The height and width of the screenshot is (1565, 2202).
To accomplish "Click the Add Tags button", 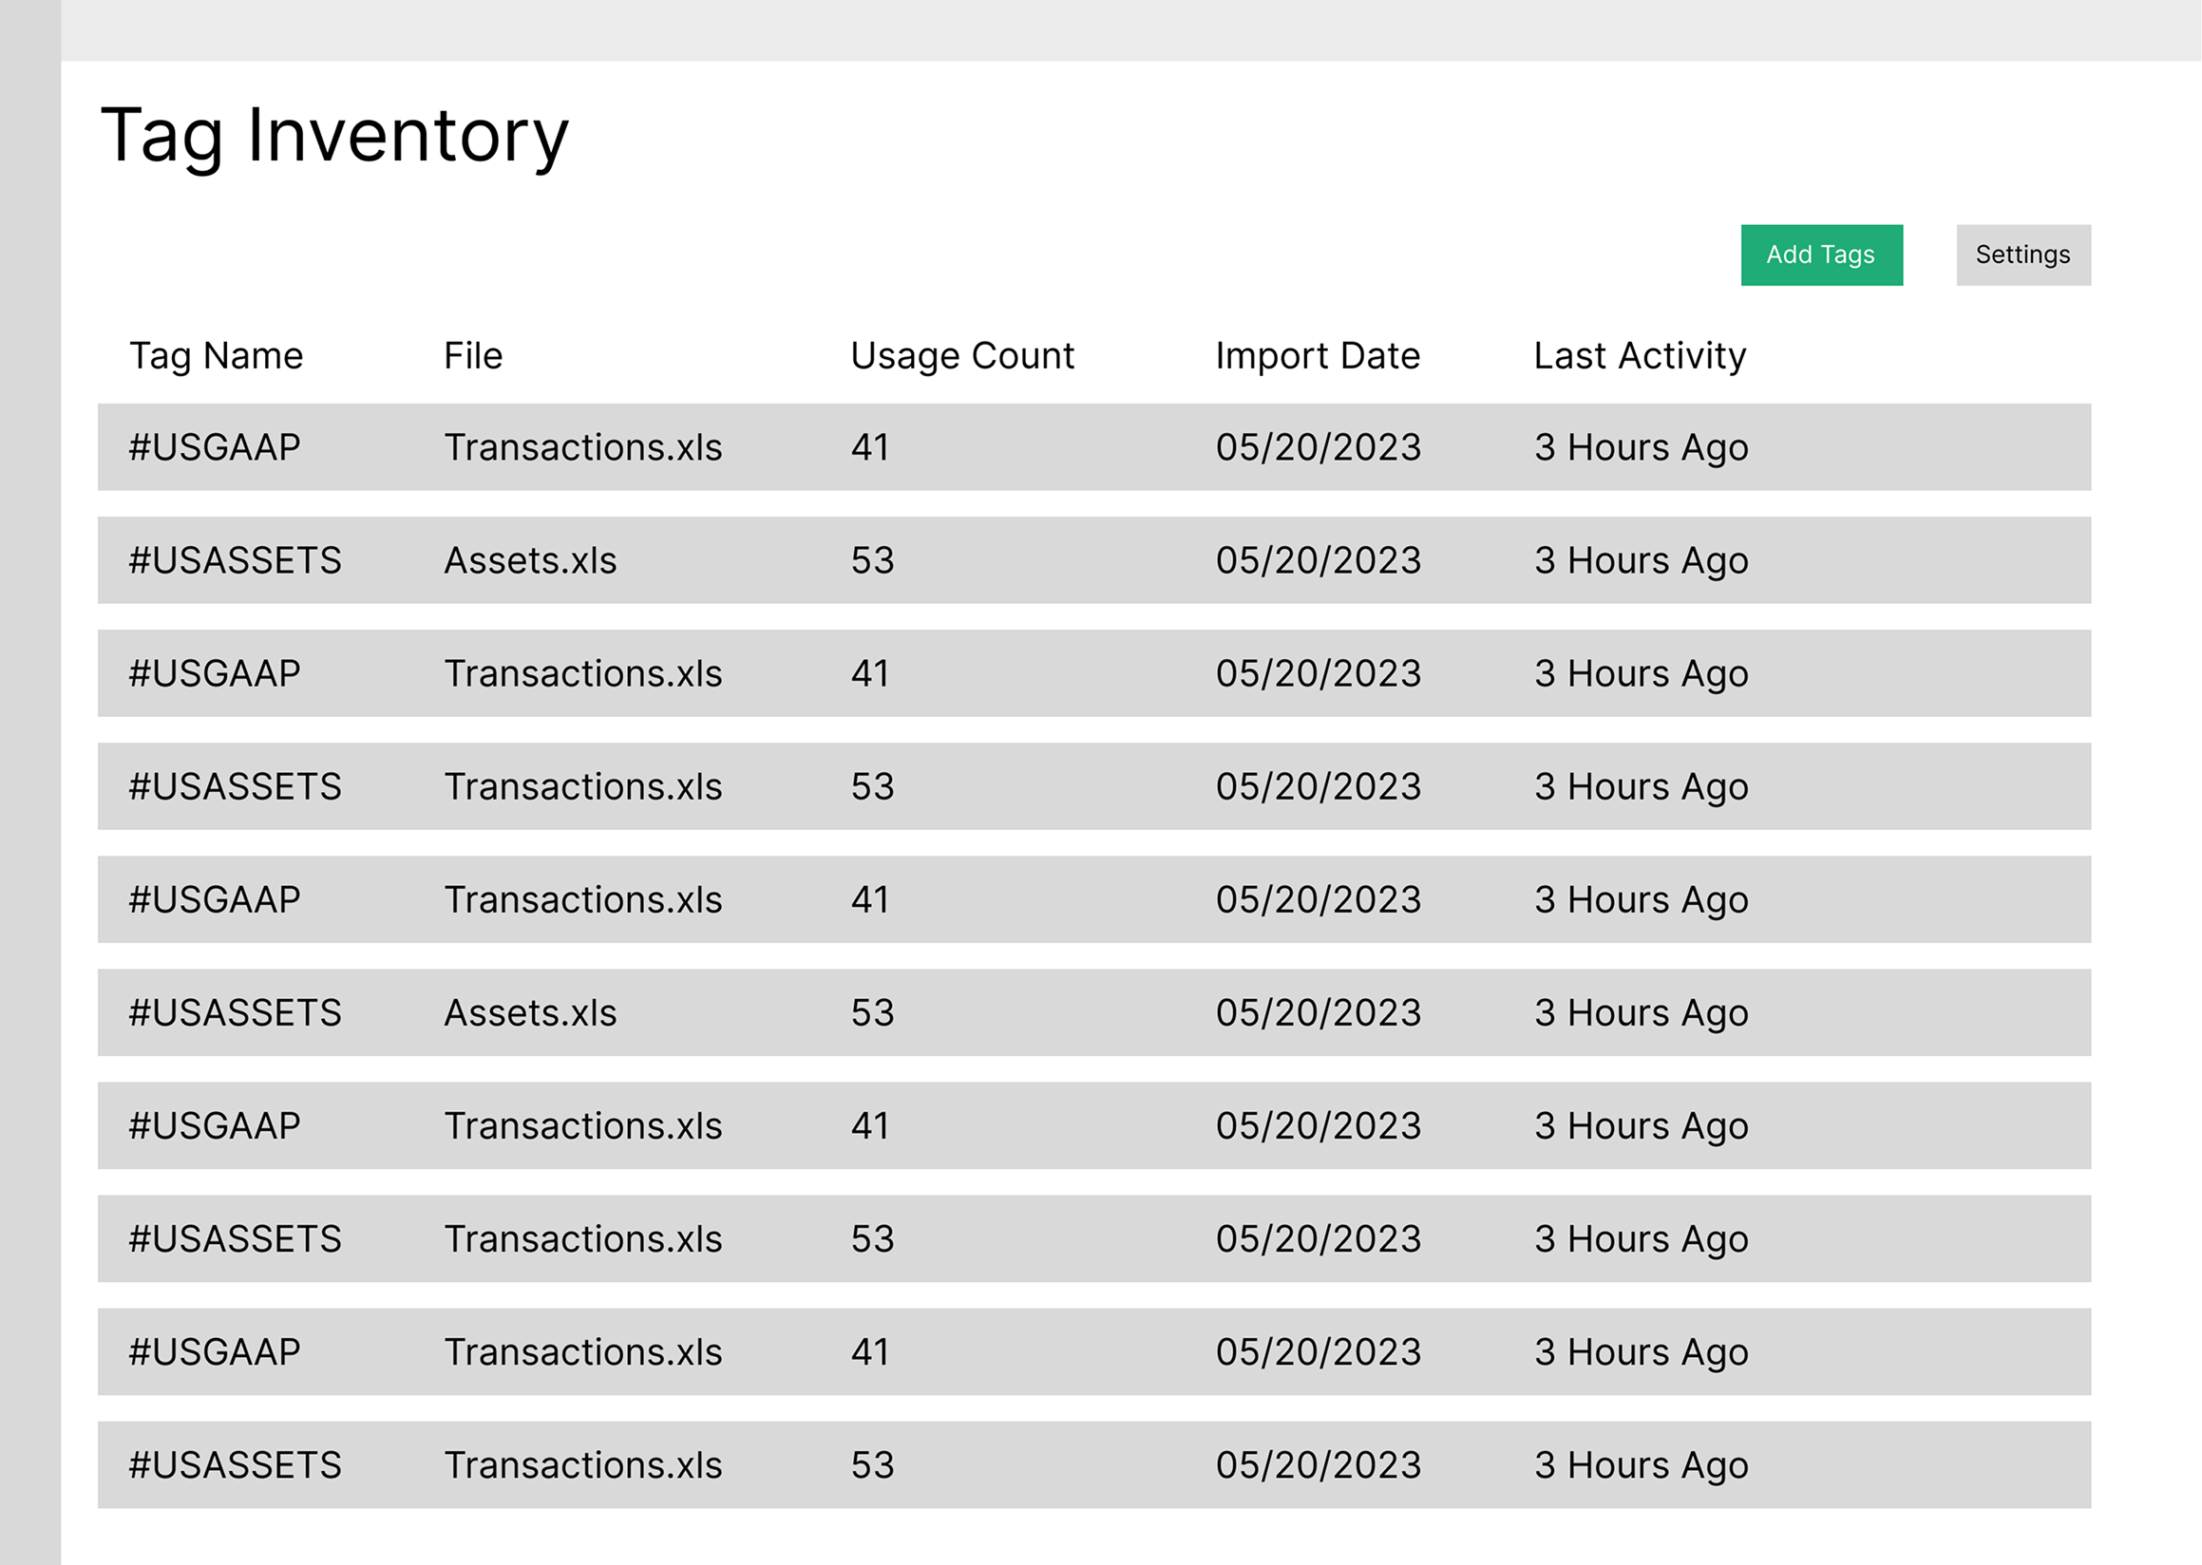I will click(1820, 254).
